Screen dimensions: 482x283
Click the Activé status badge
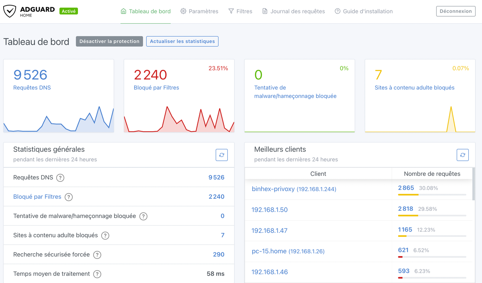pos(69,11)
